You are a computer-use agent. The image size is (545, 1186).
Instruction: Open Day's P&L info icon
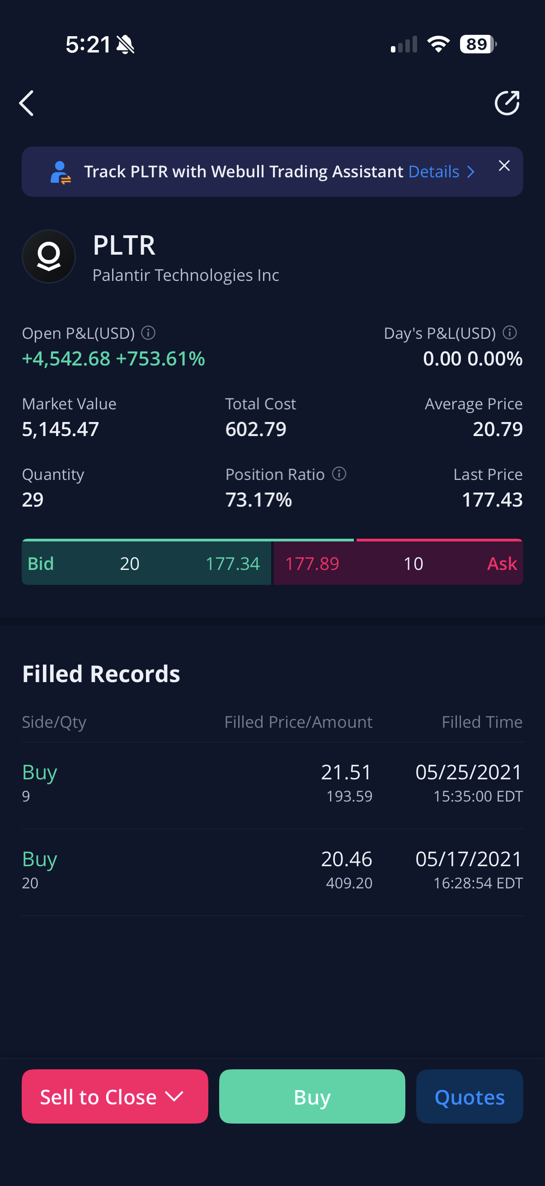point(510,332)
